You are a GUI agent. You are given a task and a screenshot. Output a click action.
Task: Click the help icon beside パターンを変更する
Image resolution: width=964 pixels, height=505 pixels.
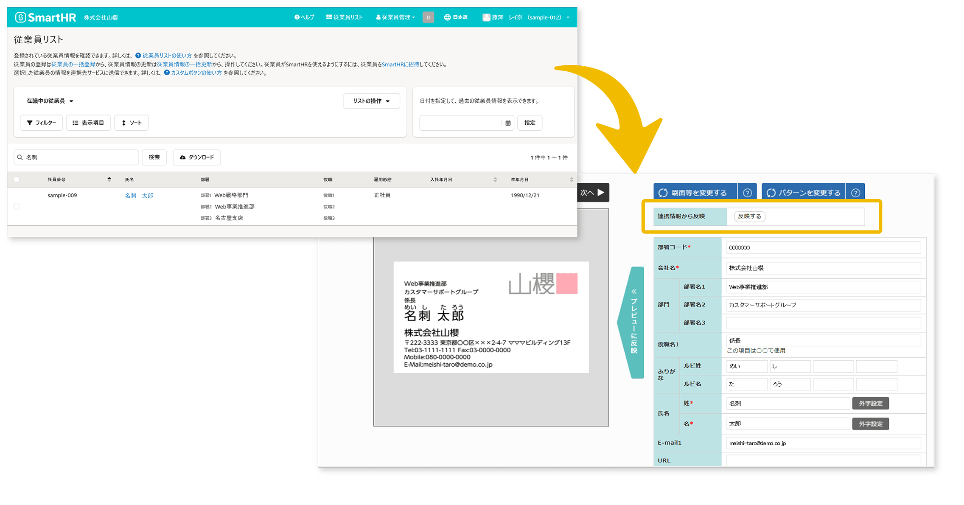pyautogui.click(x=855, y=191)
